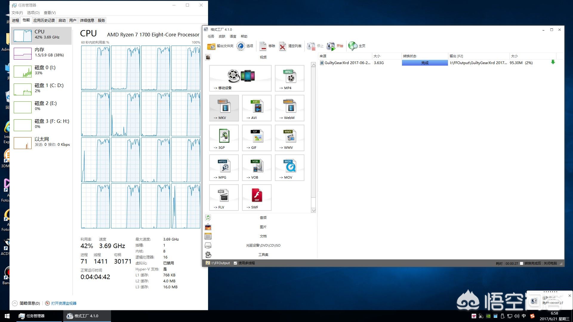Collapse Task Manager to fewer details
Viewport: 573px width, 322px height.
coord(26,303)
